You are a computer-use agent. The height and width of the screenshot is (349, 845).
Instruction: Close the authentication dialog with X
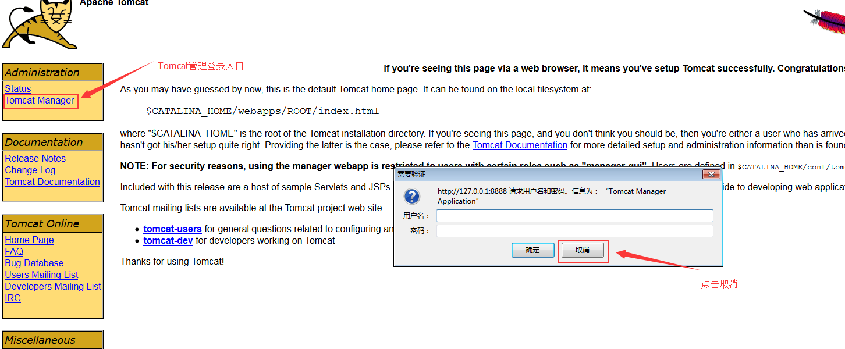point(711,174)
